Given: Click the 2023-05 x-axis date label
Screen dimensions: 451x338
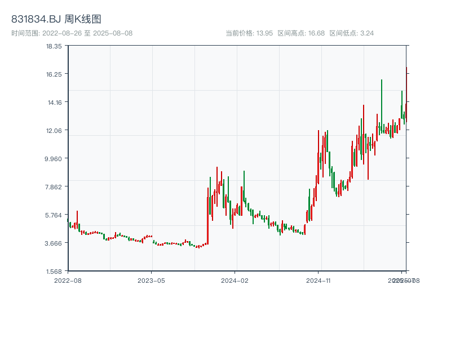Looking at the screenshot, I should (151, 281).
